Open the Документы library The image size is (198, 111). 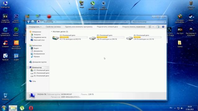pyautogui.click(x=38, y=51)
